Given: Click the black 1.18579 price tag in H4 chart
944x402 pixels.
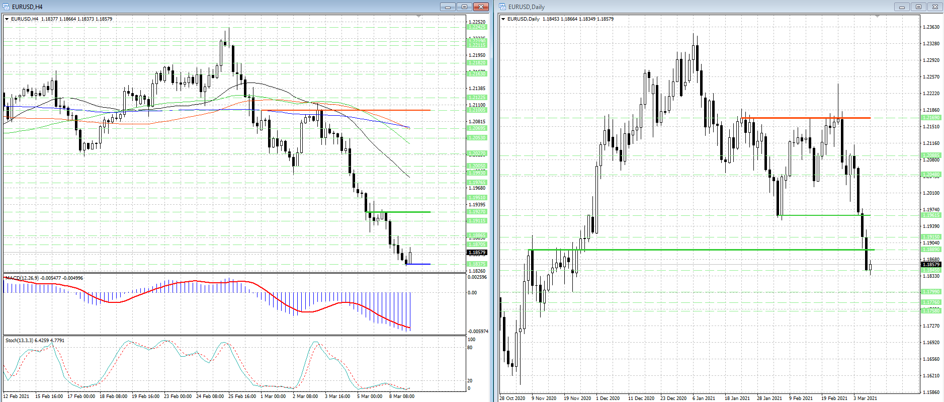Looking at the screenshot, I should tap(477, 253).
